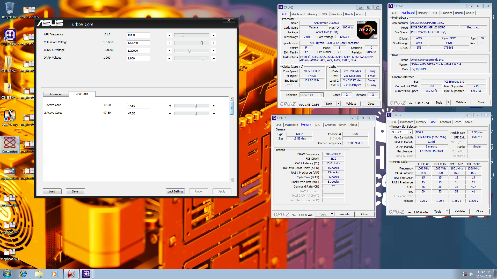Select the snaphsot0002 file on the desktop
This screenshot has height=279, width=497.
pos(10,201)
